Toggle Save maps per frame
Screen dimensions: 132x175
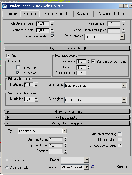click(93, 61)
